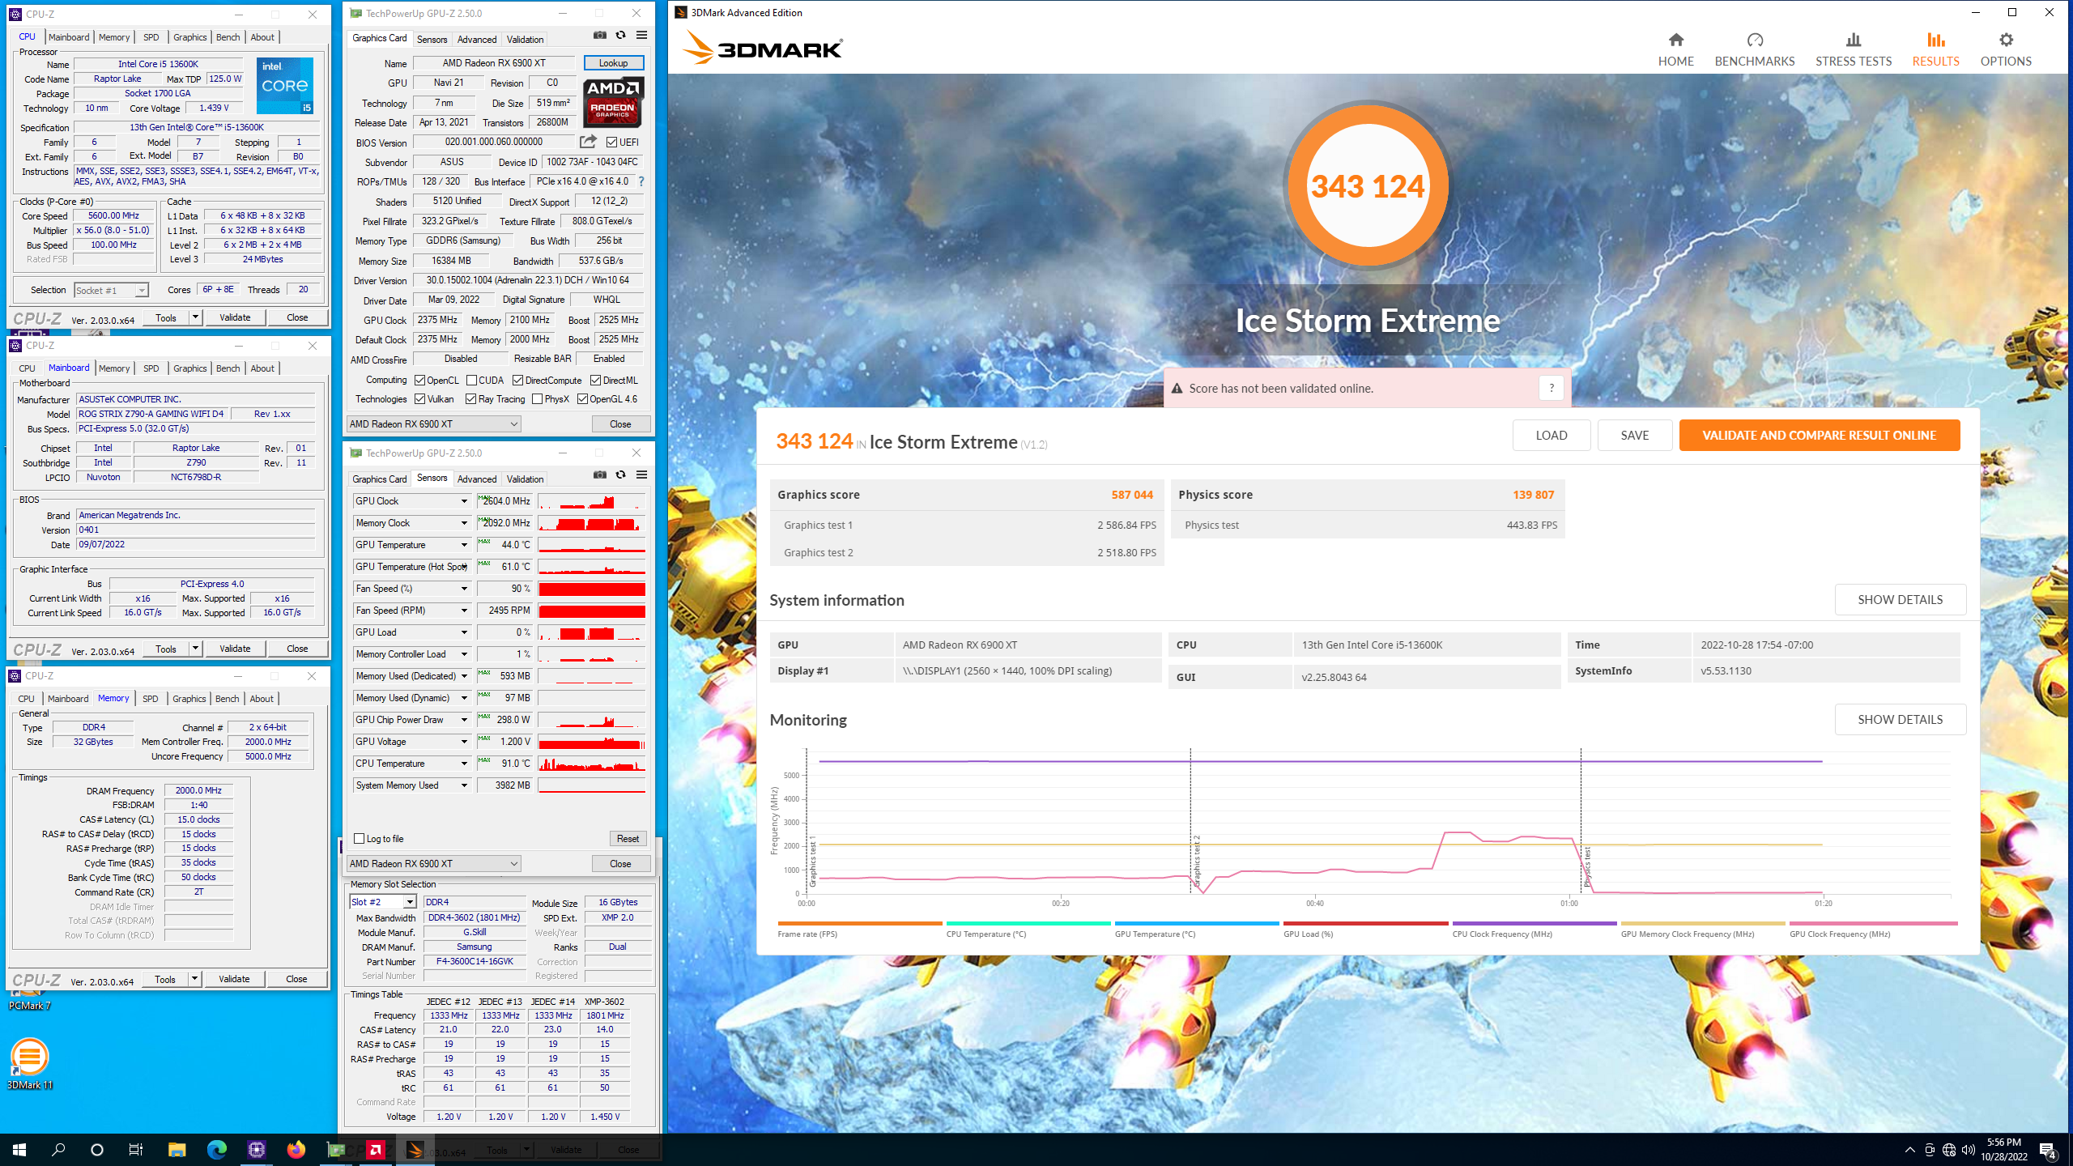Open the 3DMark BENCHMARKS section
Image resolution: width=2073 pixels, height=1166 pixels.
coord(1755,49)
